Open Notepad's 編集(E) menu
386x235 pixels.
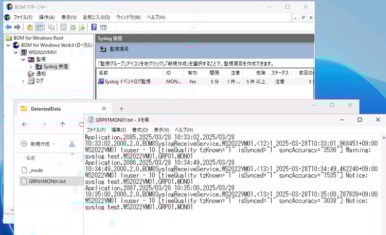click(x=119, y=130)
